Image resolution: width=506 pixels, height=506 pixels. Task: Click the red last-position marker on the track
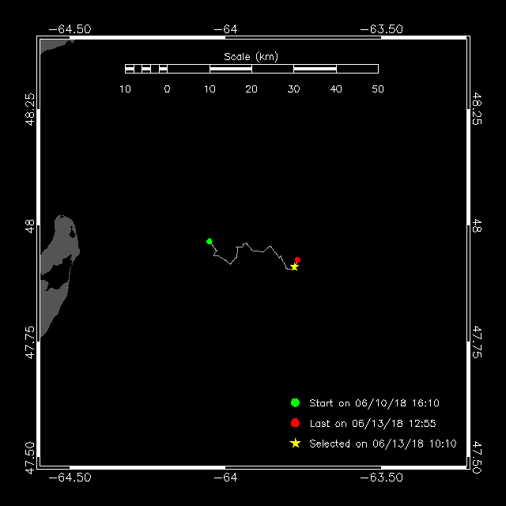pos(297,260)
